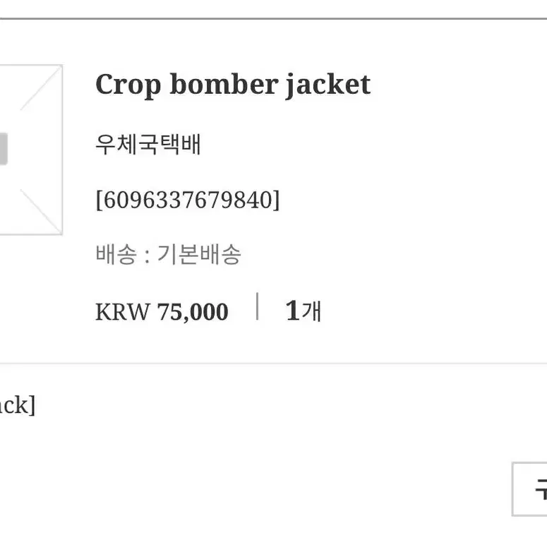547x547 pixels.
Task: Select the option text ending in ack]
Action: tap(18, 405)
